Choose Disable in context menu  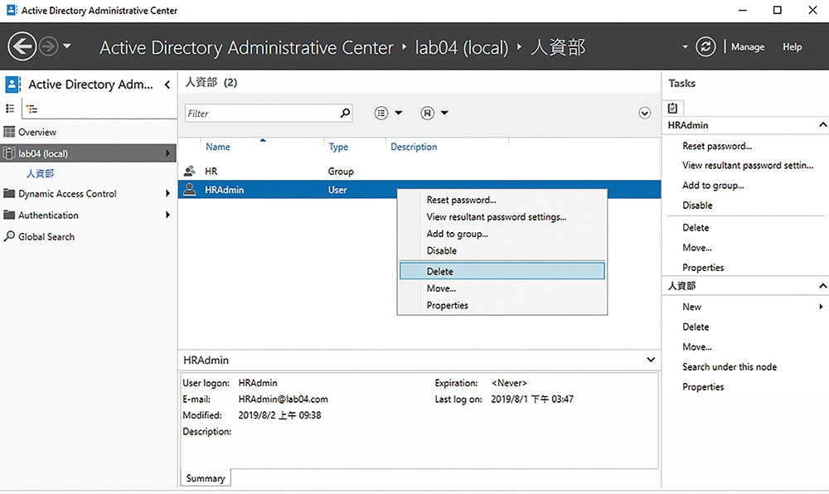click(x=442, y=250)
